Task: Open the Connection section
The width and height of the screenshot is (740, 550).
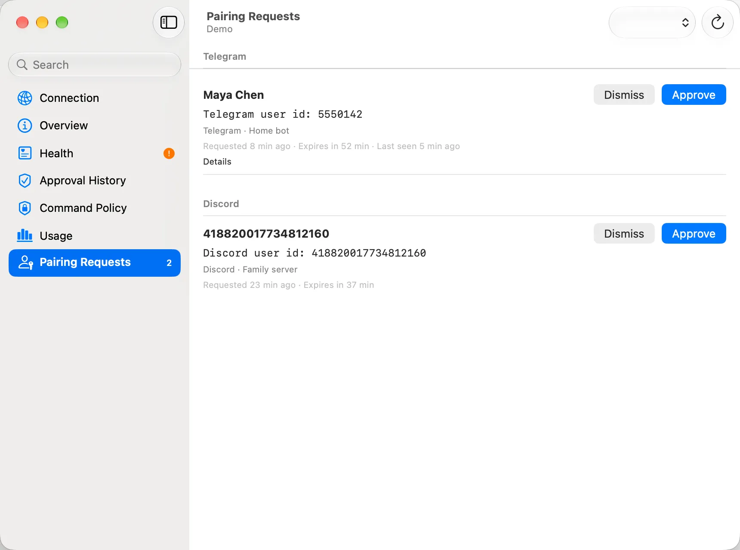Action: [x=95, y=98]
